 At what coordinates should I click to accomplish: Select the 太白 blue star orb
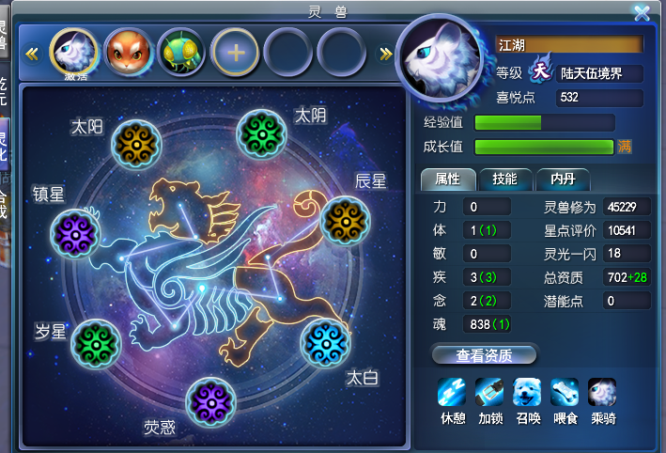pyautogui.click(x=326, y=344)
